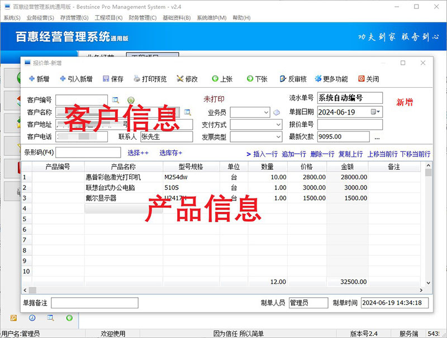
Task: Open 更多功能 more functions
Action: point(331,79)
